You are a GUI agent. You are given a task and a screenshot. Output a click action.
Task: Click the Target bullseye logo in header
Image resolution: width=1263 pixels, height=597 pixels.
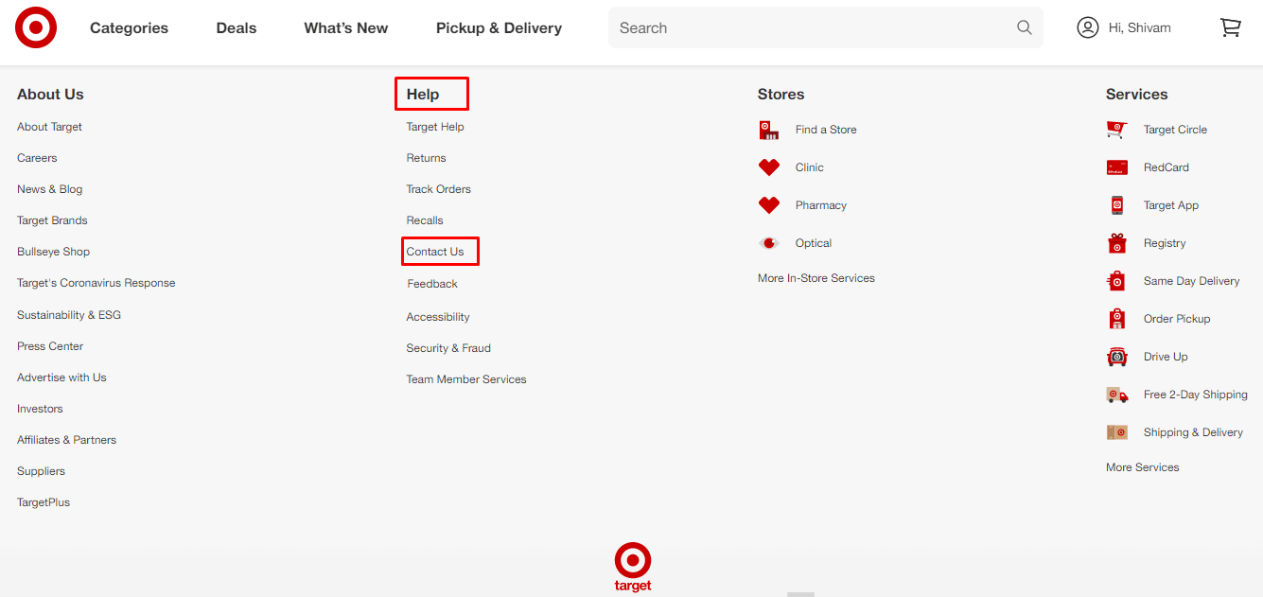point(36,28)
